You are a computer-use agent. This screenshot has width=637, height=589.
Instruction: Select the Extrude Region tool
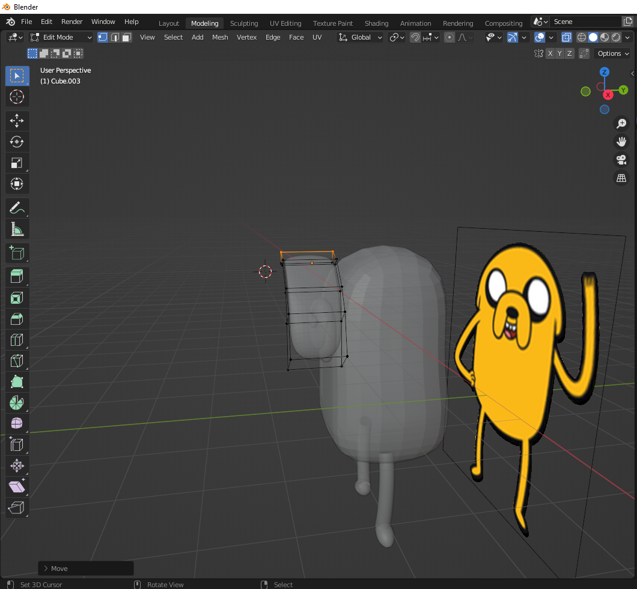(17, 277)
